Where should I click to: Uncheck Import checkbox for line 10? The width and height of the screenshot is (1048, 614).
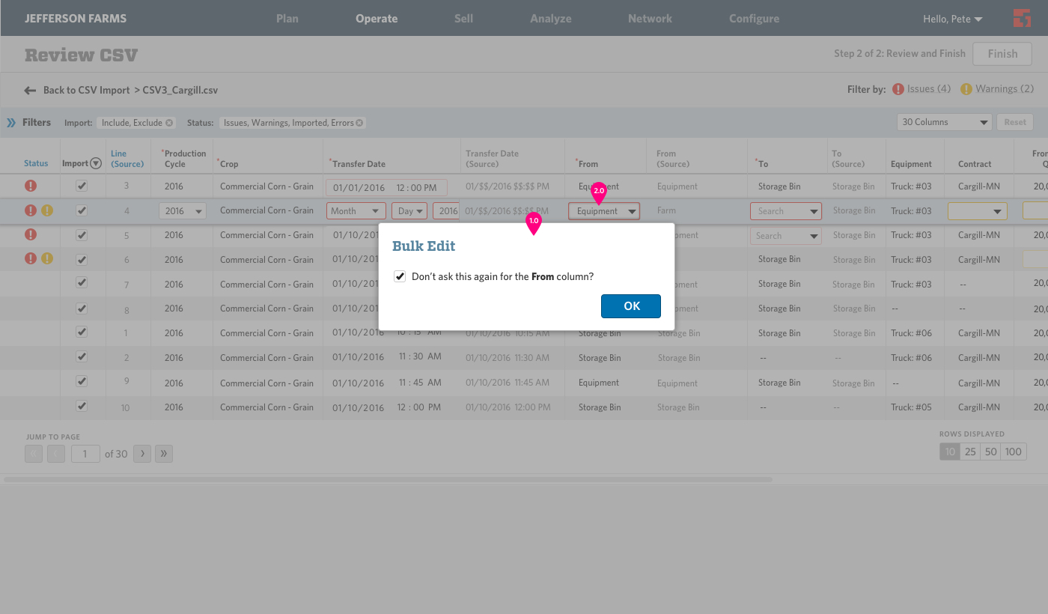[x=82, y=406]
